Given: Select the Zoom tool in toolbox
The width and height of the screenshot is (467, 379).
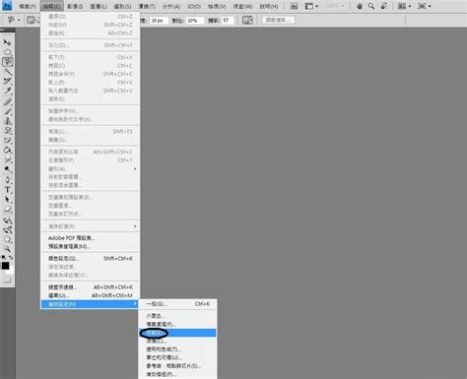Looking at the screenshot, I should (x=7, y=249).
